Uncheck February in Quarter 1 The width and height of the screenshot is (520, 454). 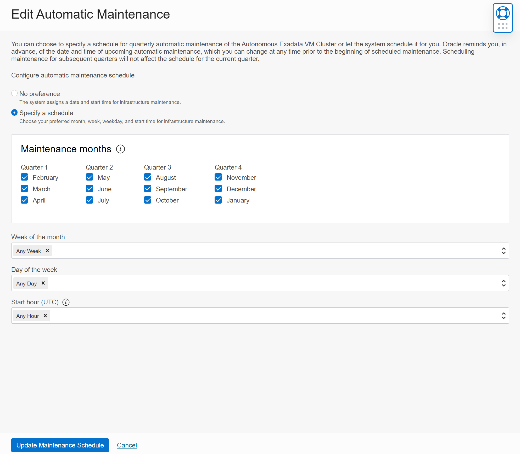click(x=24, y=177)
